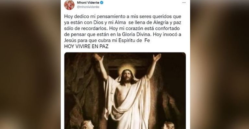Viewport: 249px width, 129px height.
Task: Click the golden halo in the painting
Action: point(127,69)
